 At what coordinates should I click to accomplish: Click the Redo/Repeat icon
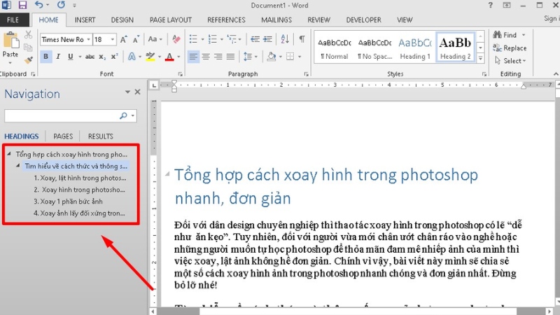(x=61, y=5)
